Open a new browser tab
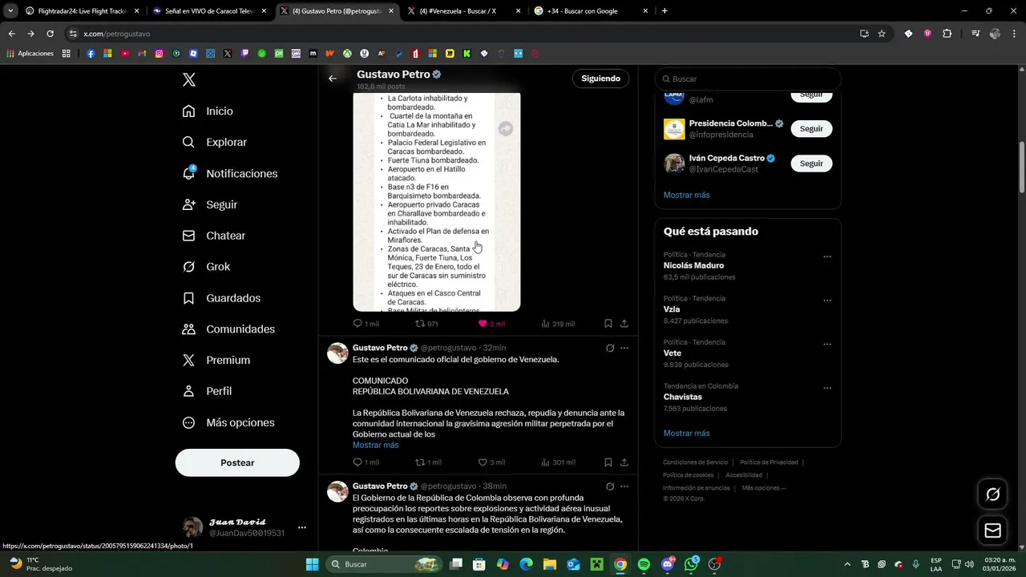 click(x=664, y=11)
